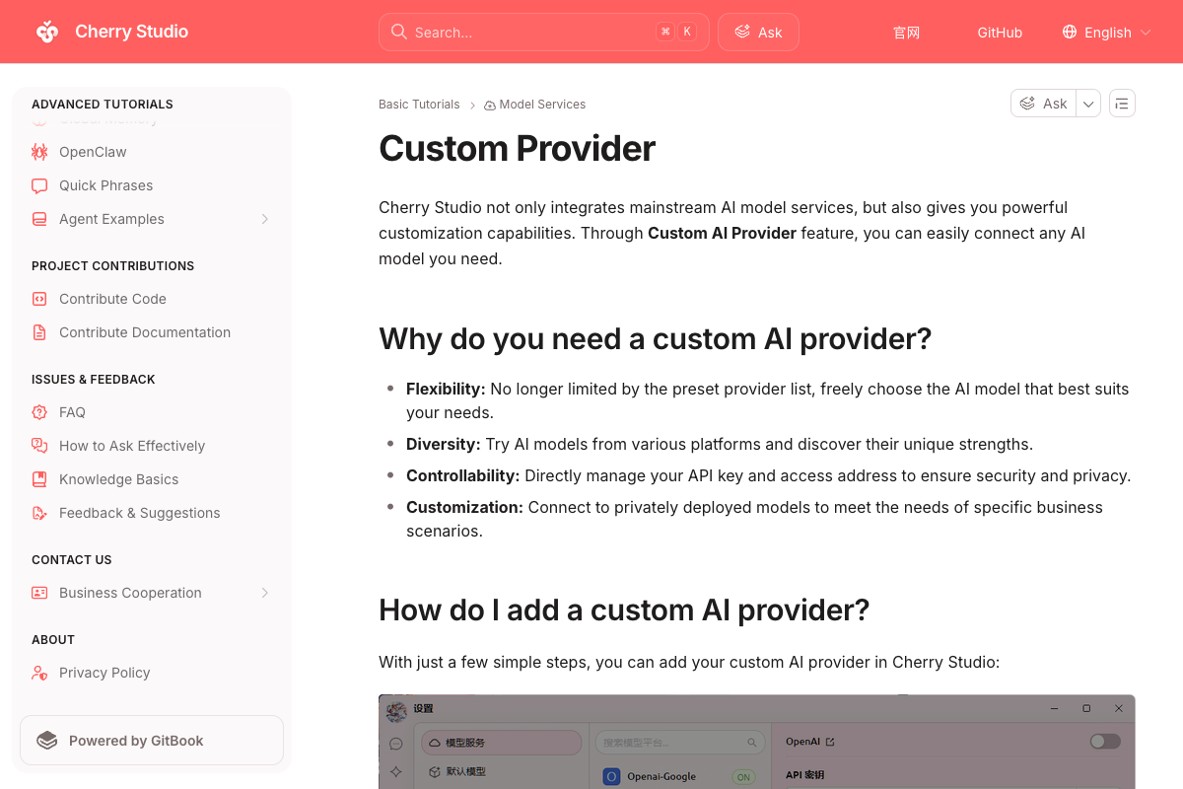Click the magnifier icon in search bar
The width and height of the screenshot is (1183, 789).
pos(398,32)
